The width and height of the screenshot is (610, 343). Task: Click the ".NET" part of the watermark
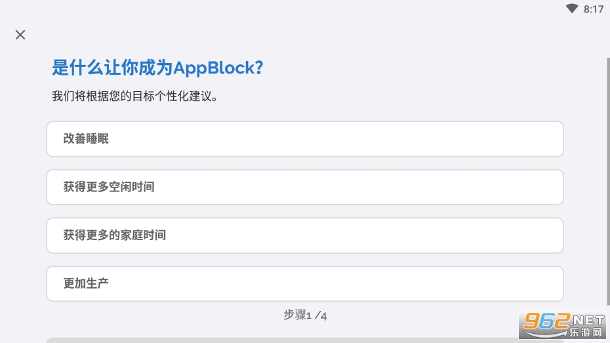(586, 320)
